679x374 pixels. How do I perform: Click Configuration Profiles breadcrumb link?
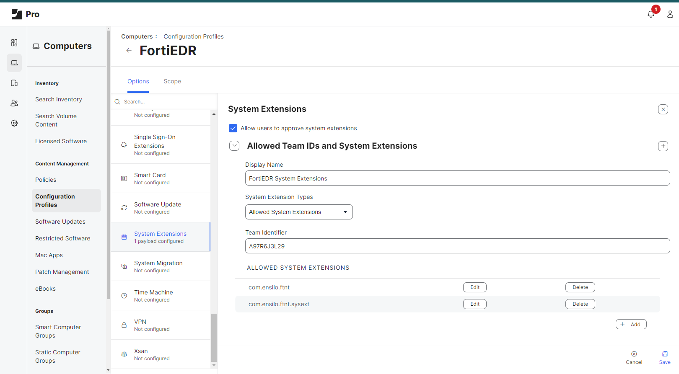coord(194,36)
